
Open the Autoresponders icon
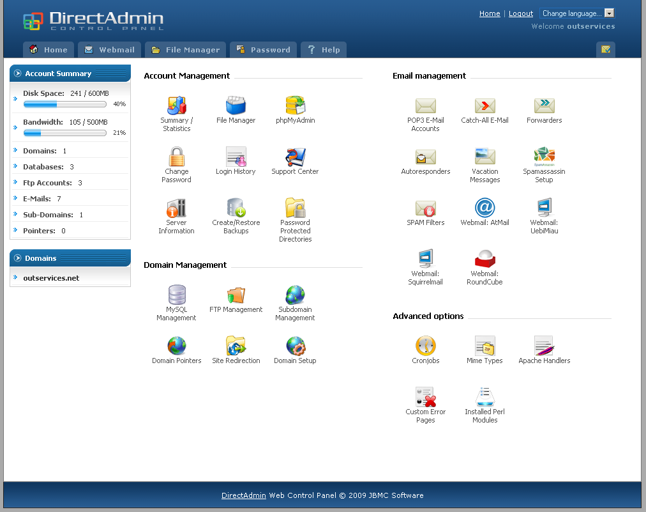pos(426,157)
